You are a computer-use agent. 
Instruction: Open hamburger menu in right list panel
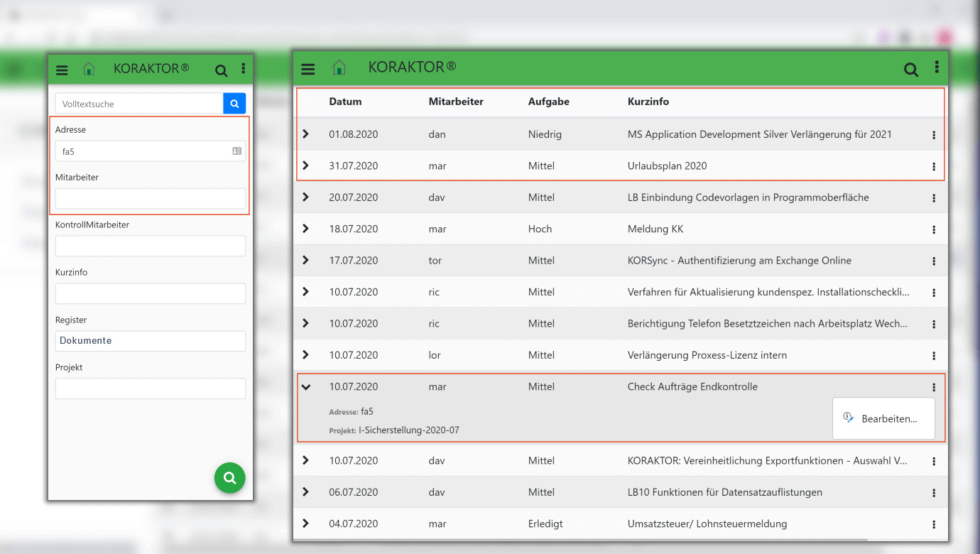307,69
